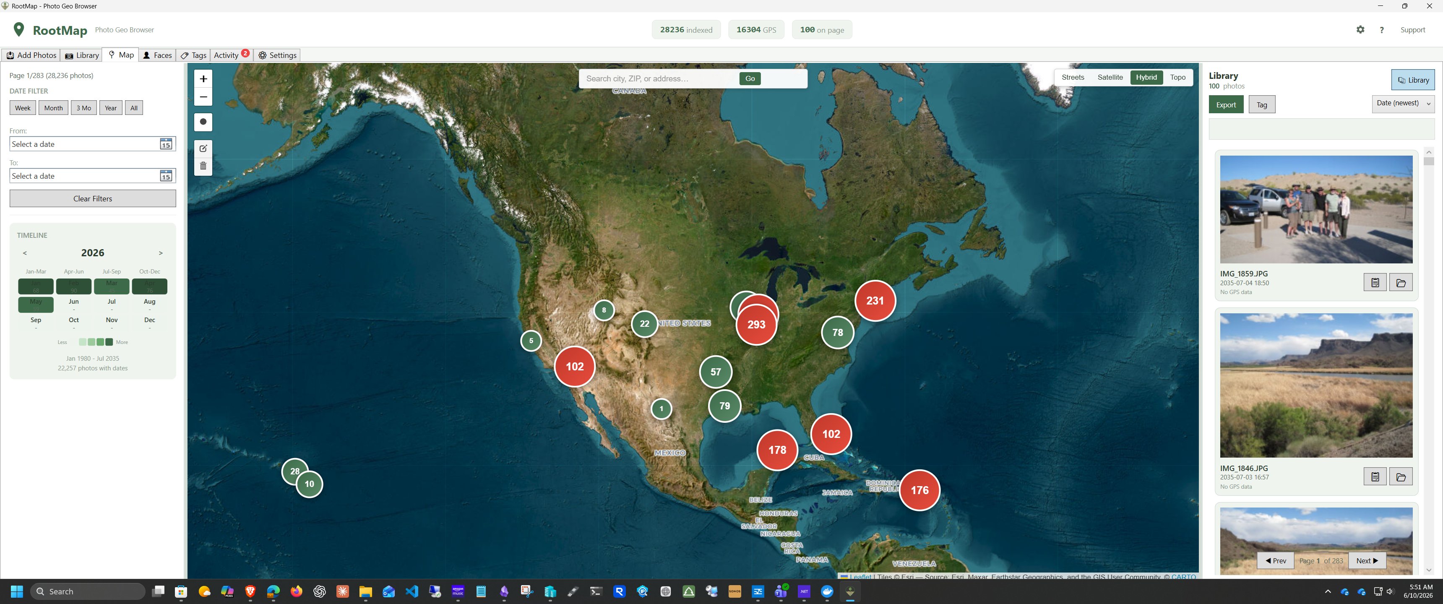Image resolution: width=1443 pixels, height=604 pixels.
Task: Select Jan 2026 in timeline heatmap
Action: 36,286
